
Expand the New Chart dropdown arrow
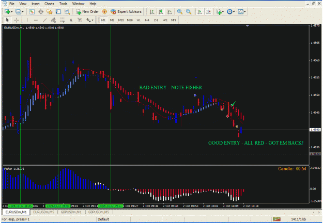pos(11,12)
